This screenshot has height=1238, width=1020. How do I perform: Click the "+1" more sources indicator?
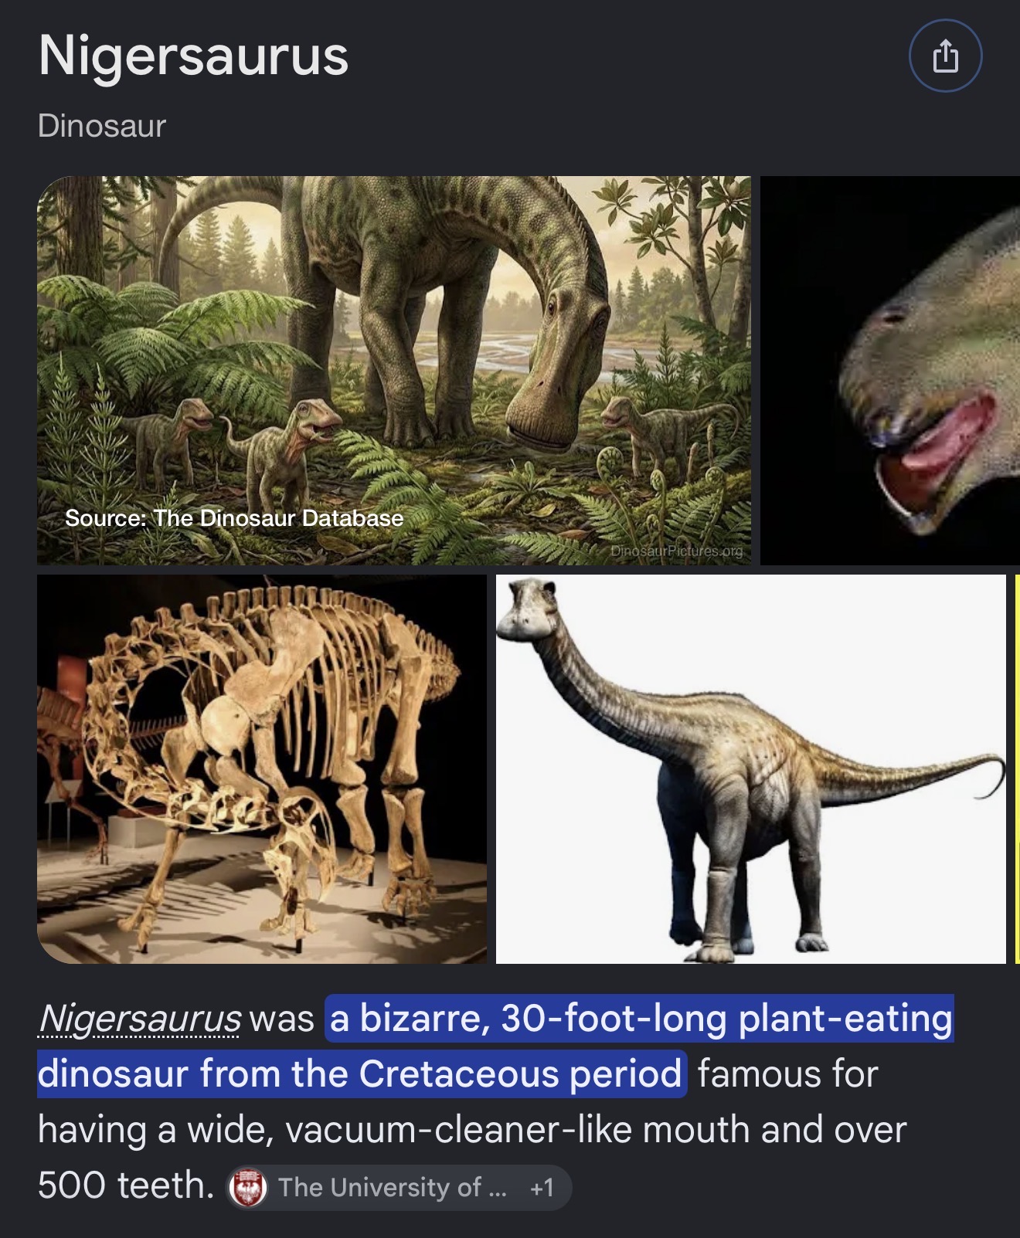(x=542, y=1187)
